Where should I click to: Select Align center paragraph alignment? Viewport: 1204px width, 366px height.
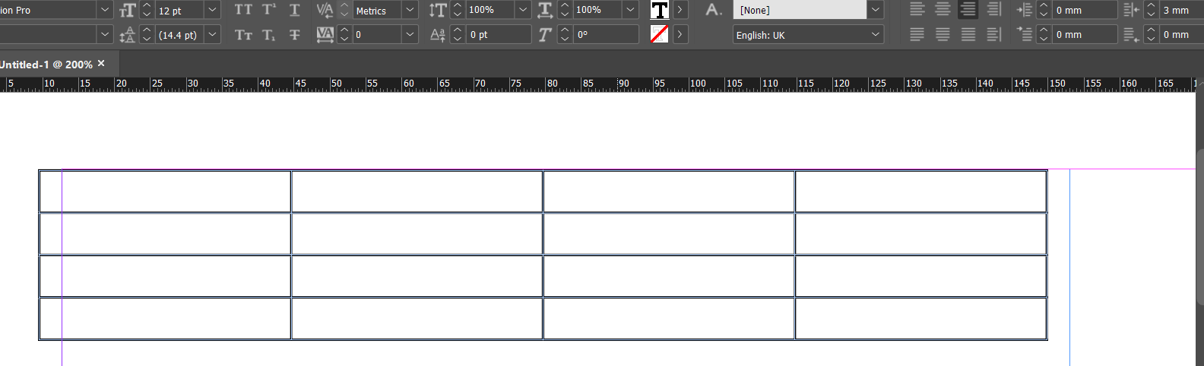[x=943, y=10]
